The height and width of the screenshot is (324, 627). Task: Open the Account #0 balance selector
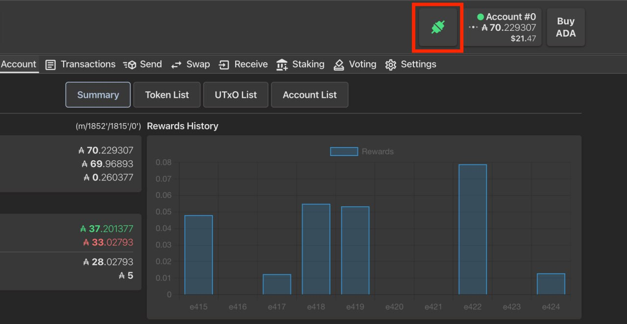click(503, 27)
